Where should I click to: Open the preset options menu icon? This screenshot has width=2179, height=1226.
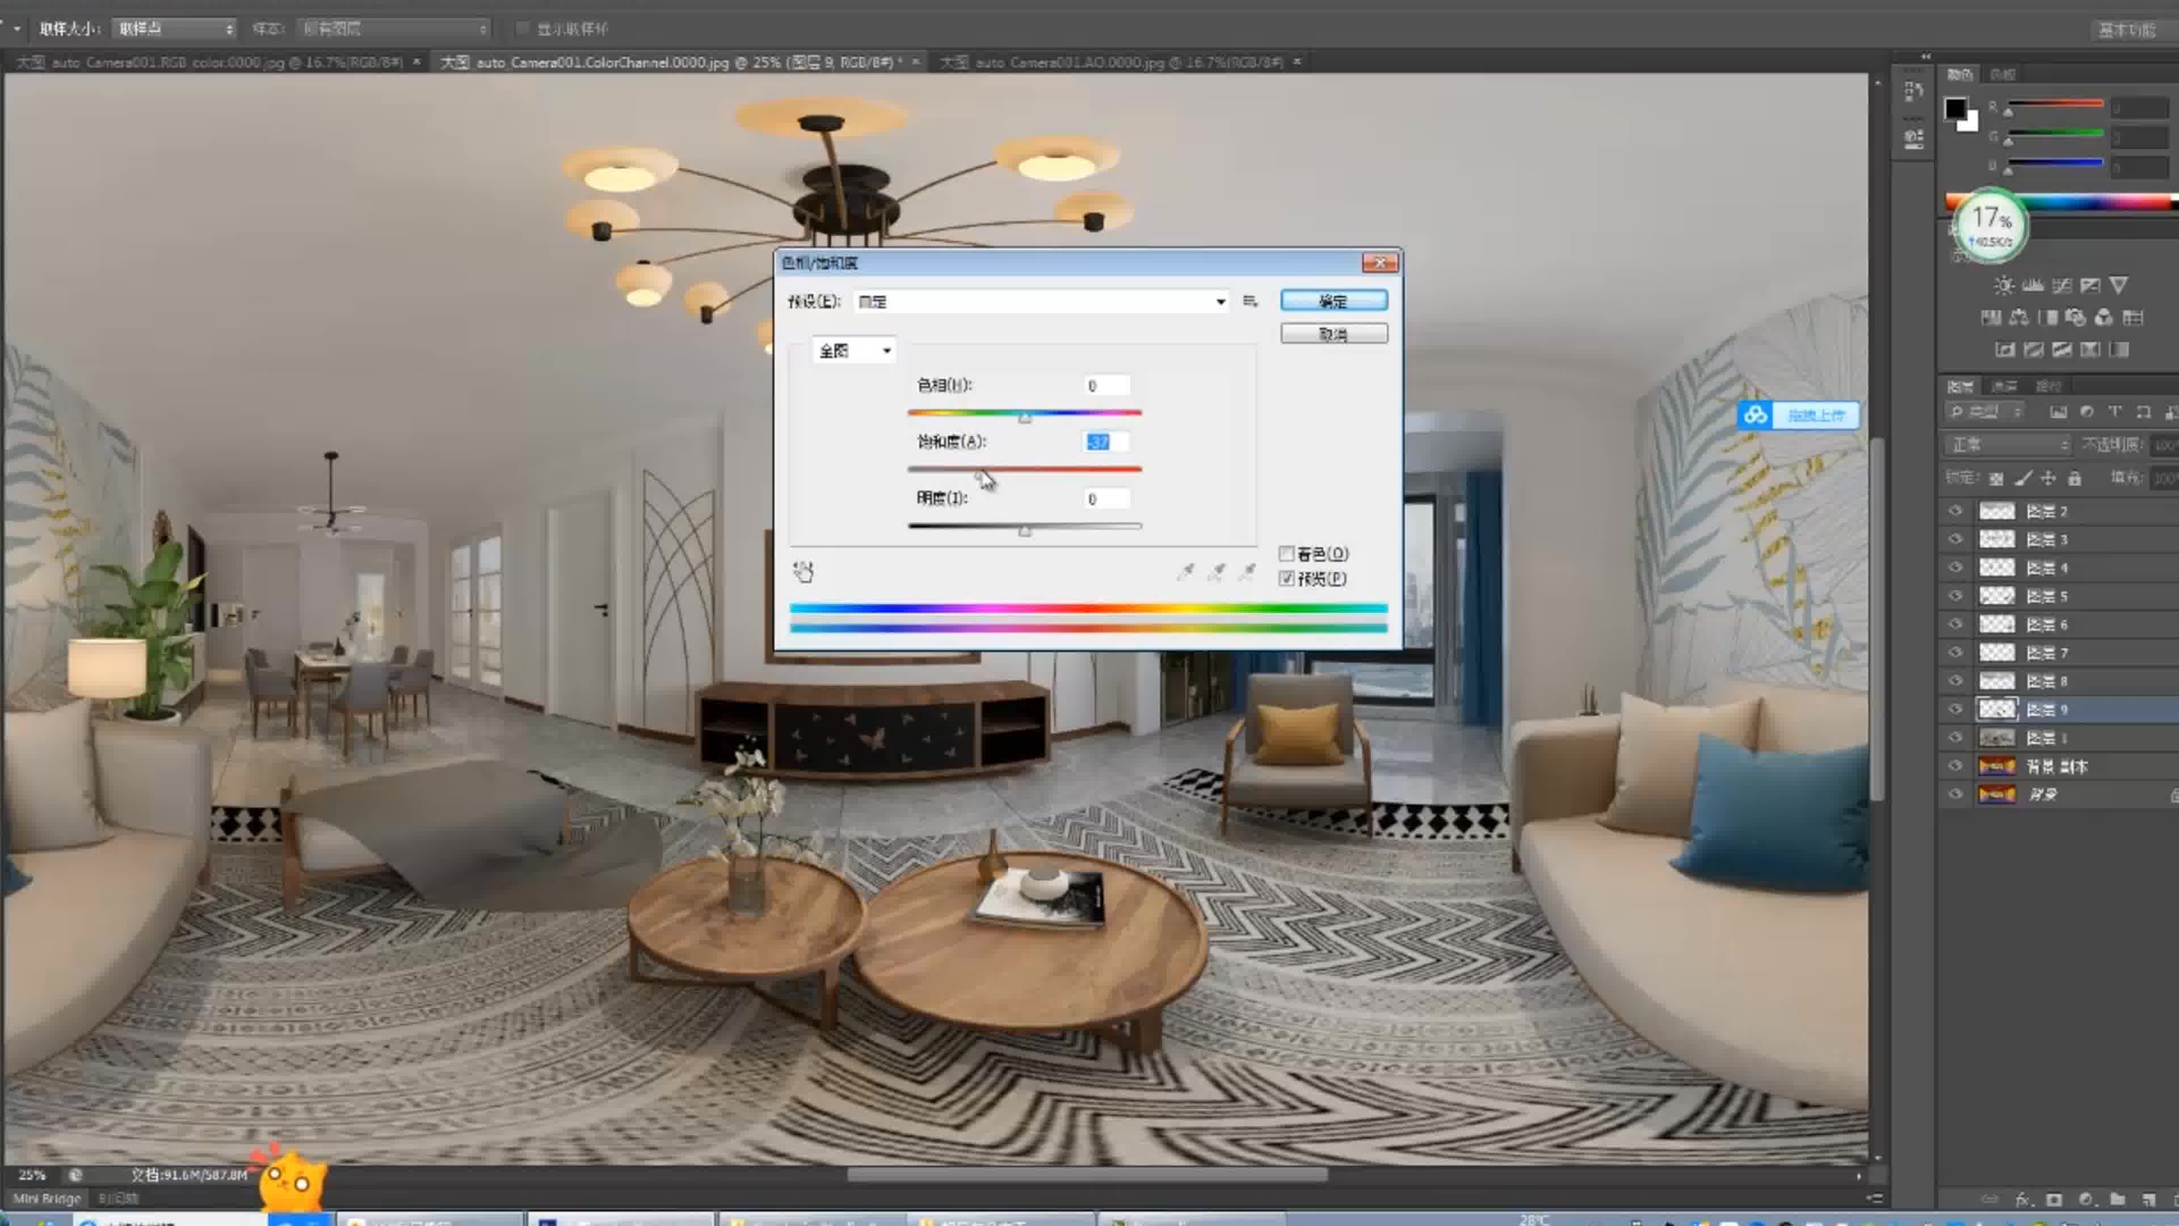click(1250, 301)
